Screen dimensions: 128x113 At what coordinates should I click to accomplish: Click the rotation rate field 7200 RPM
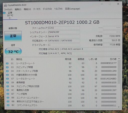[x=112, y=36]
